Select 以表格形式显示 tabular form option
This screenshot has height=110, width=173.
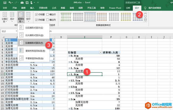pos(33,43)
